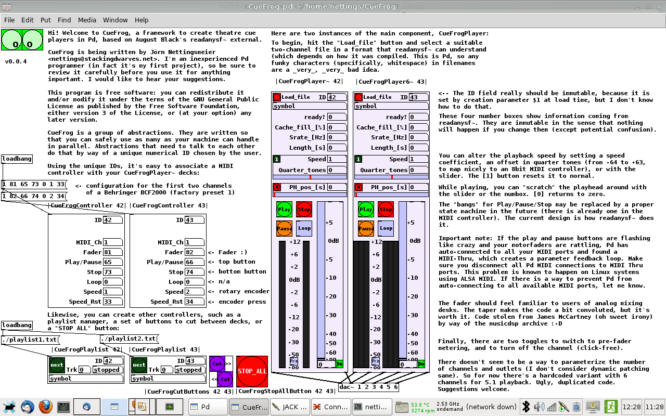Click the red Load_file bang on player 42
Image resolution: width=666 pixels, height=416 pixels.
(277, 97)
